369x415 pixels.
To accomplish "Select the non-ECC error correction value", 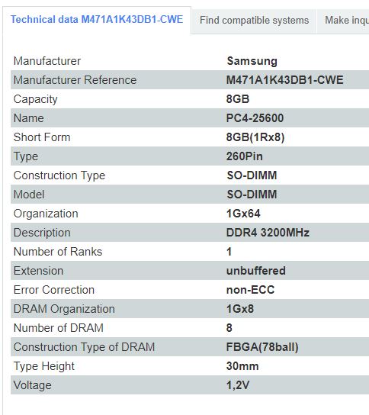I will click(251, 290).
